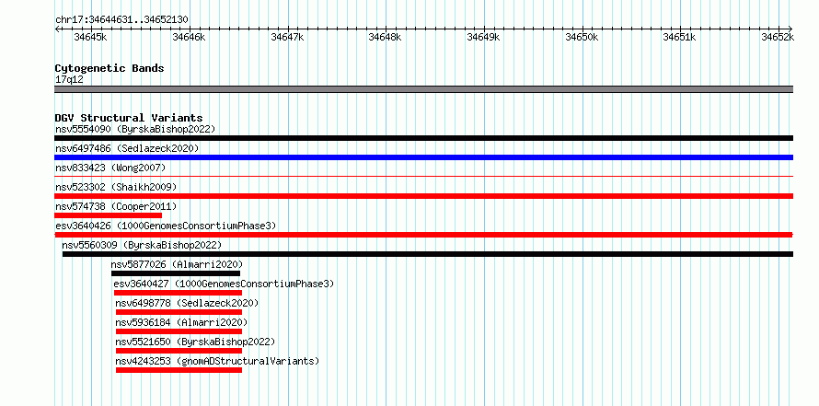Click the red bar for esv3640427
819x406 pixels.
(178, 293)
